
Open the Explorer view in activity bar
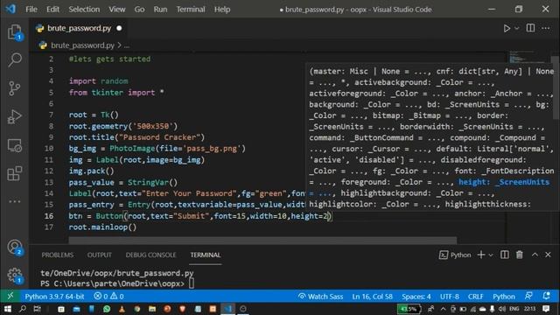(14, 32)
